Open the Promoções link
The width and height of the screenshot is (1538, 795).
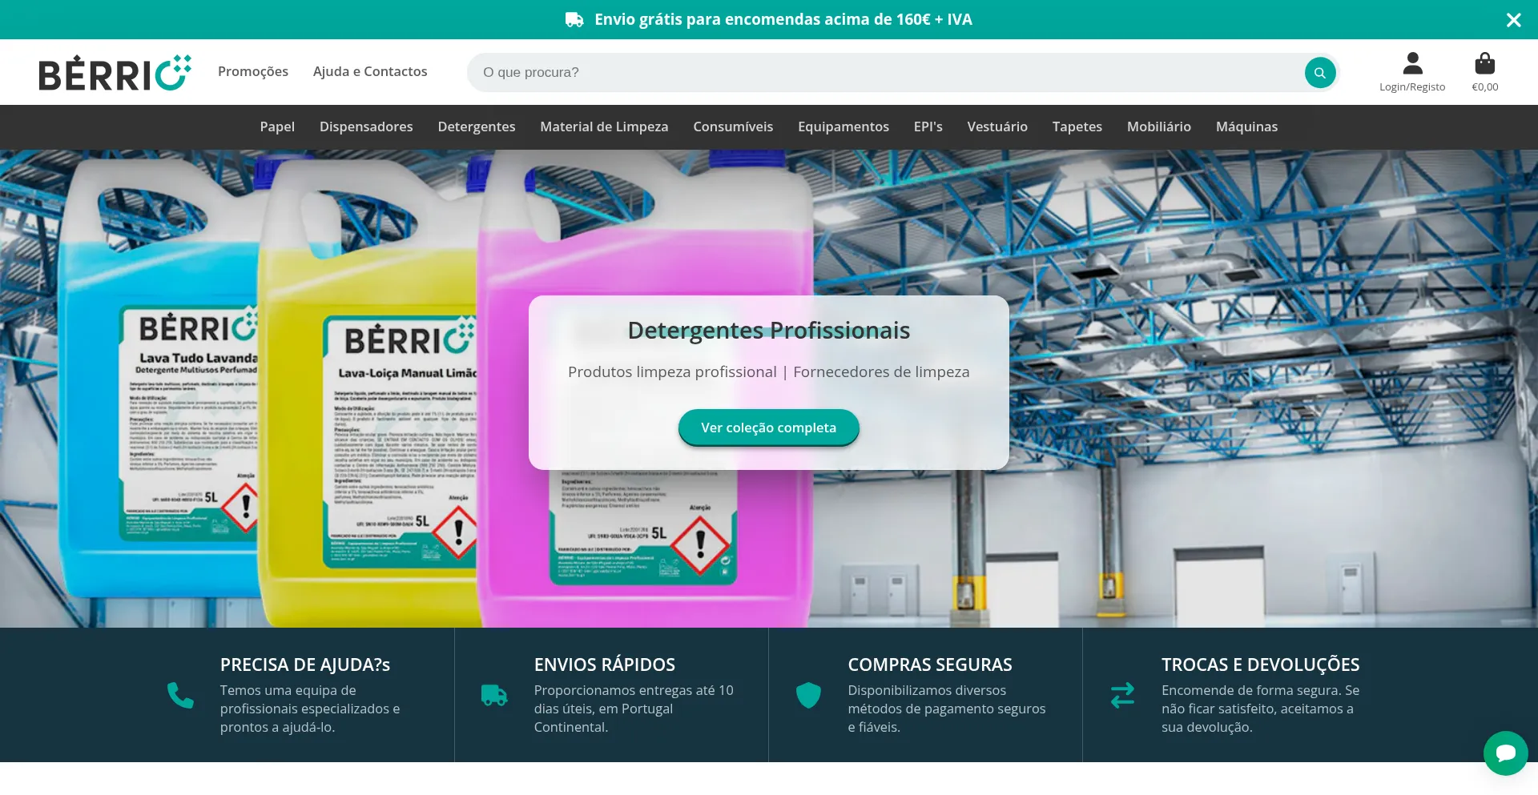pos(253,71)
